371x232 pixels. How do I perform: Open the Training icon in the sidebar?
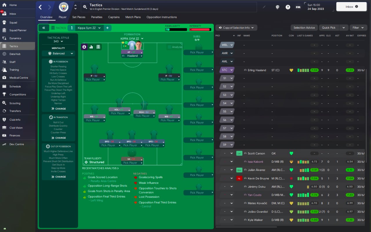click(x=4, y=70)
